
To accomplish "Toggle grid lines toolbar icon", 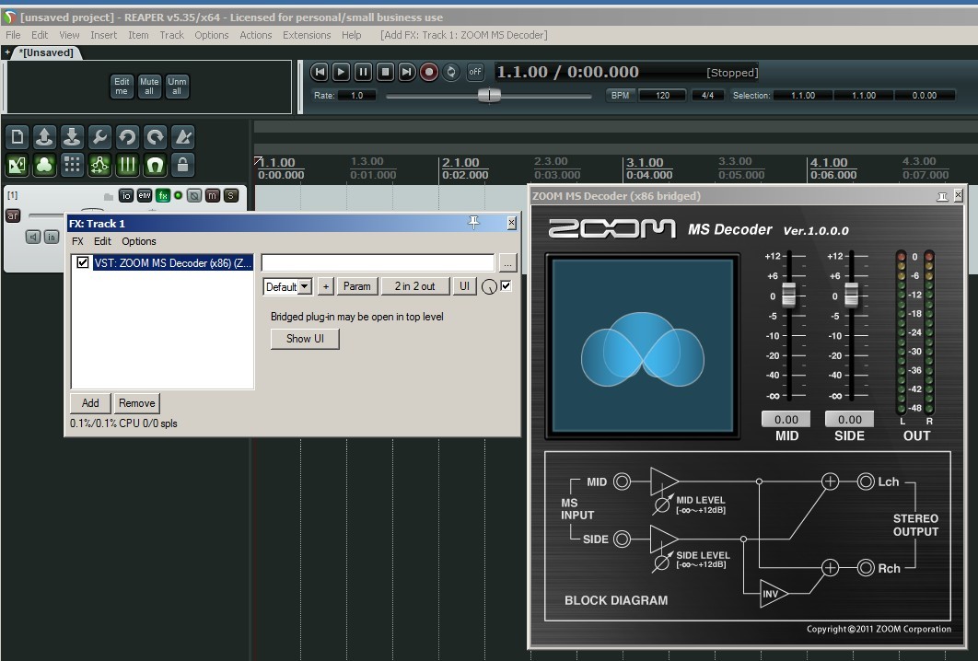I will pyautogui.click(x=127, y=166).
